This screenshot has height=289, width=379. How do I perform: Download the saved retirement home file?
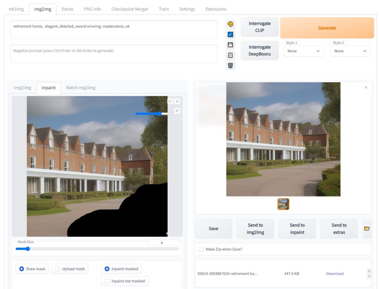point(335,273)
